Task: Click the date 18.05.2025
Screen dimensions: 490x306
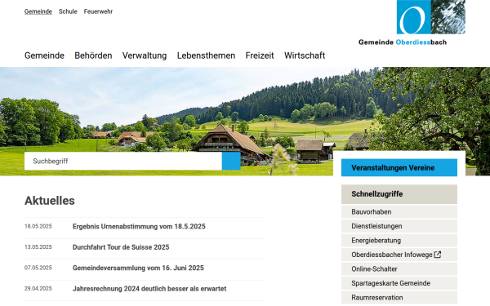Action: point(38,226)
